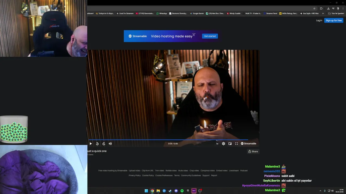346x194 pixels.
Task: Click Free video hosting by Streamable link
Action: coord(113,171)
